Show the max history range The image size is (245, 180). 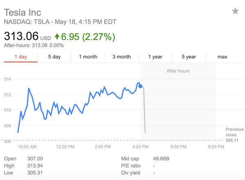click(222, 57)
